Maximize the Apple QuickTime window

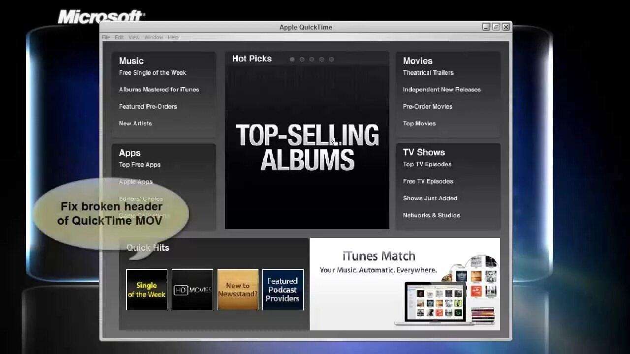496,27
